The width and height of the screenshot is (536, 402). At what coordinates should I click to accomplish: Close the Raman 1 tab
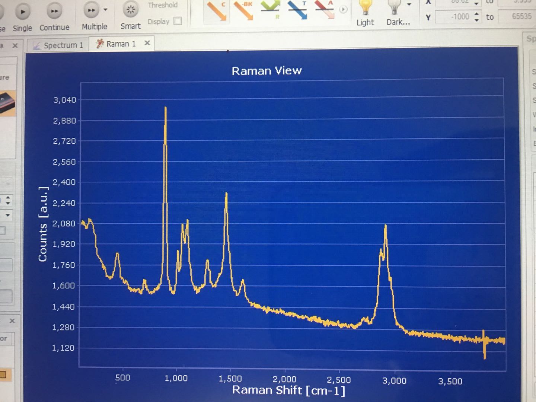[147, 43]
